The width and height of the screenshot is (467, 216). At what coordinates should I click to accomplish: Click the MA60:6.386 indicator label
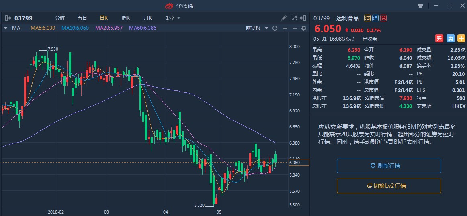click(143, 28)
